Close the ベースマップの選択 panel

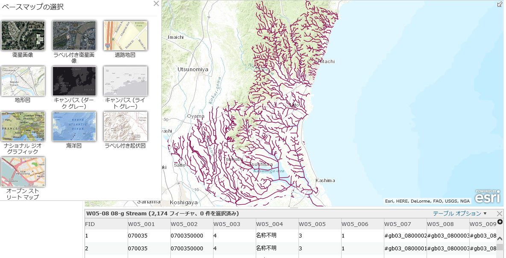tap(156, 4)
